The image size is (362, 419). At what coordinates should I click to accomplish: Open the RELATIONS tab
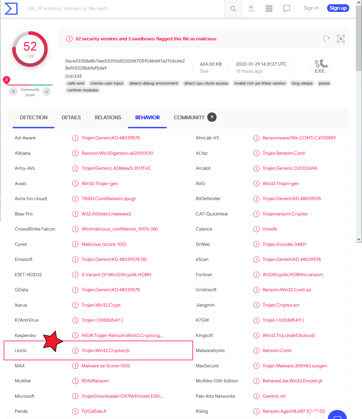tap(108, 118)
